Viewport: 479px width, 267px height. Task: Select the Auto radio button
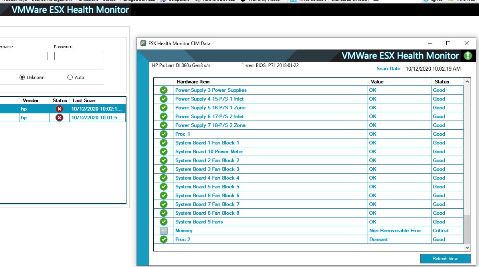(70, 77)
